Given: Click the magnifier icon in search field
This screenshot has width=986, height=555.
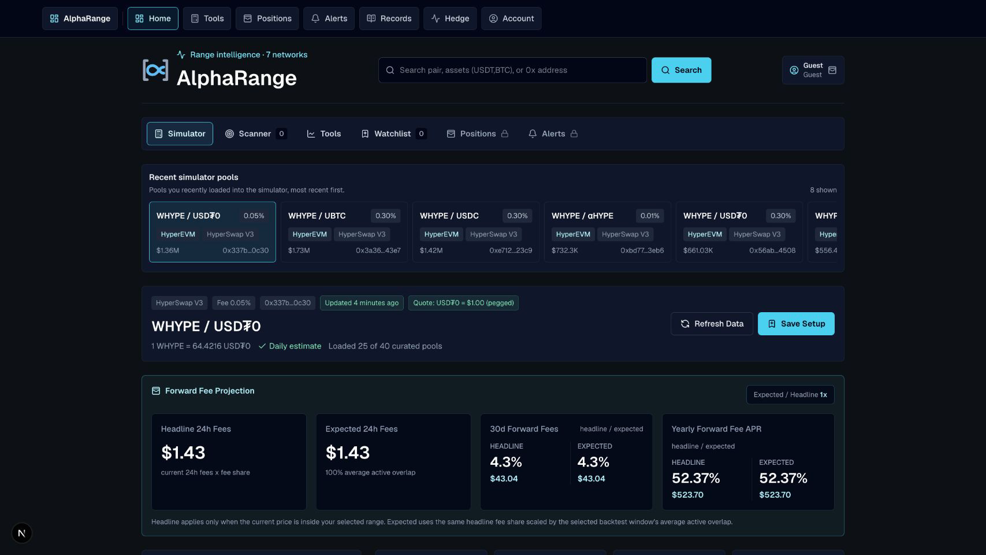Looking at the screenshot, I should (x=390, y=70).
